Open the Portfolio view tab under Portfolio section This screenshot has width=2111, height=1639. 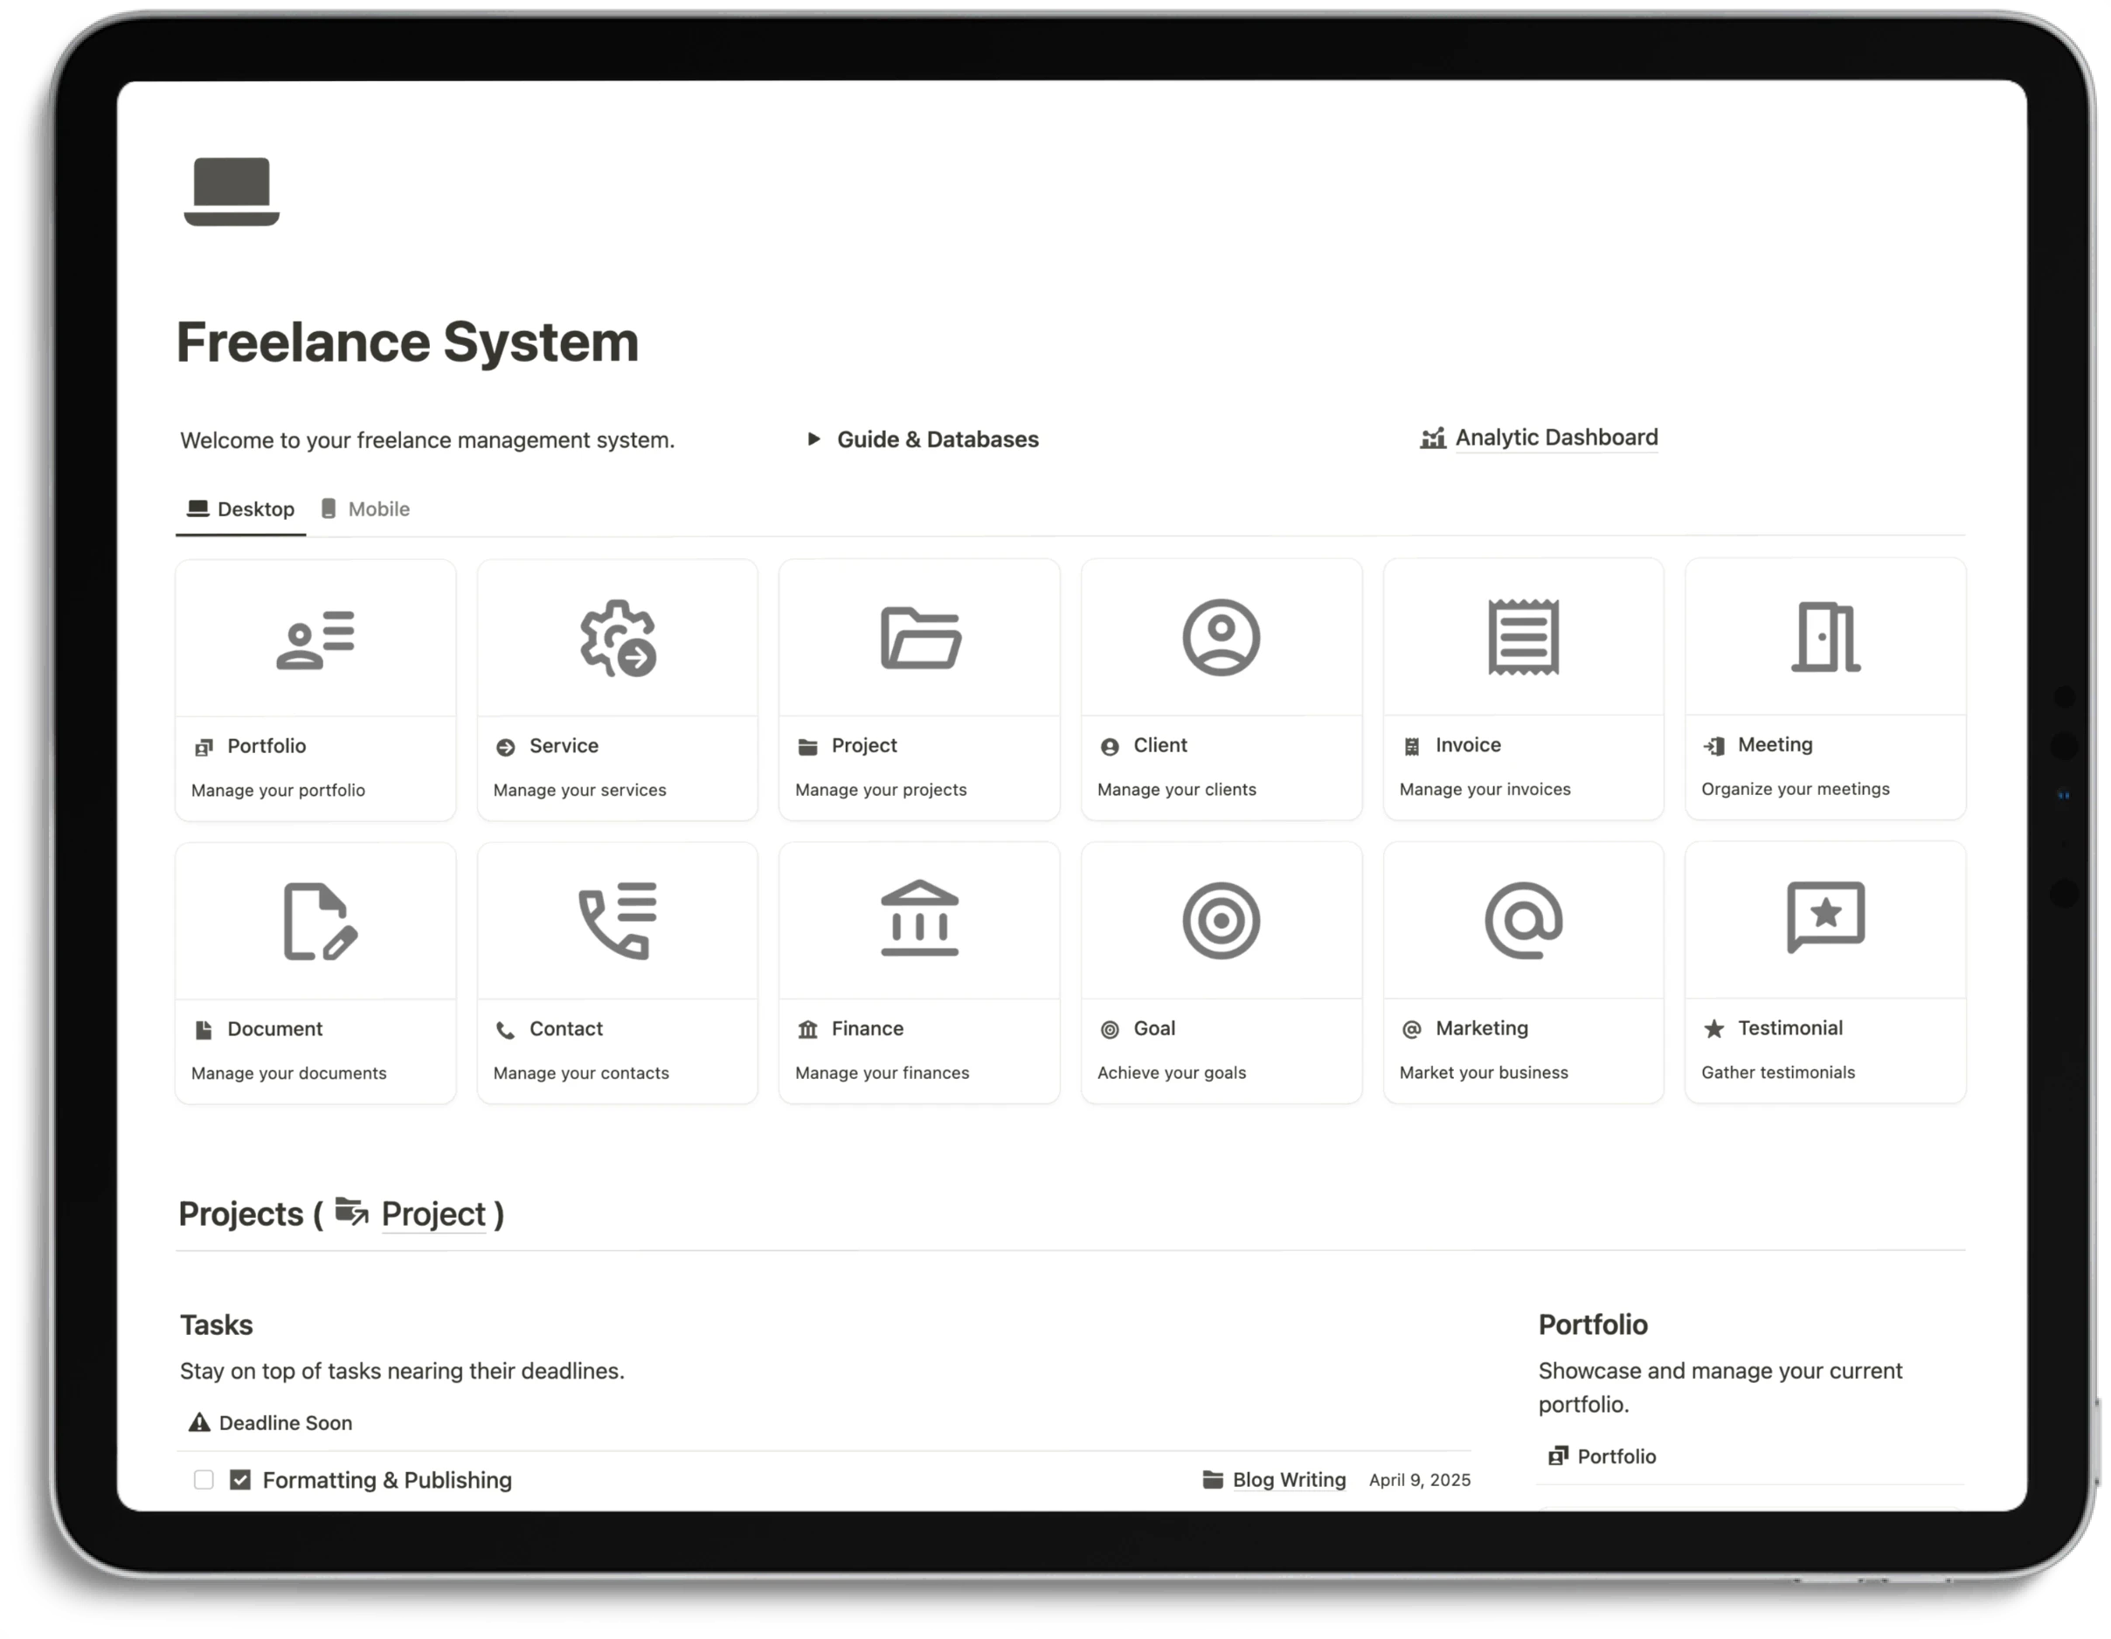(x=1602, y=1456)
